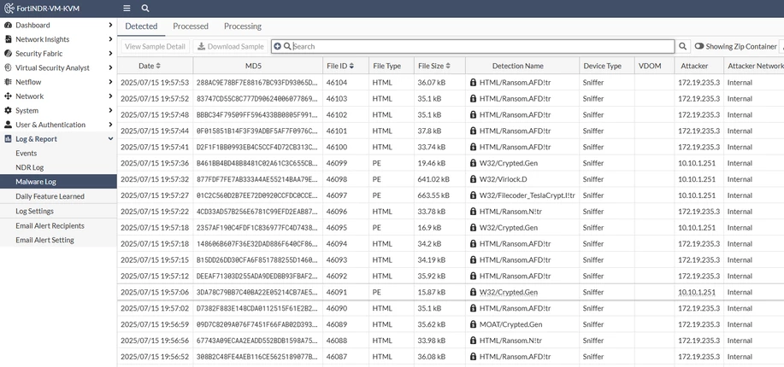784x367 pixels.
Task: Click the Netflow sidebar icon
Action: [x=8, y=82]
